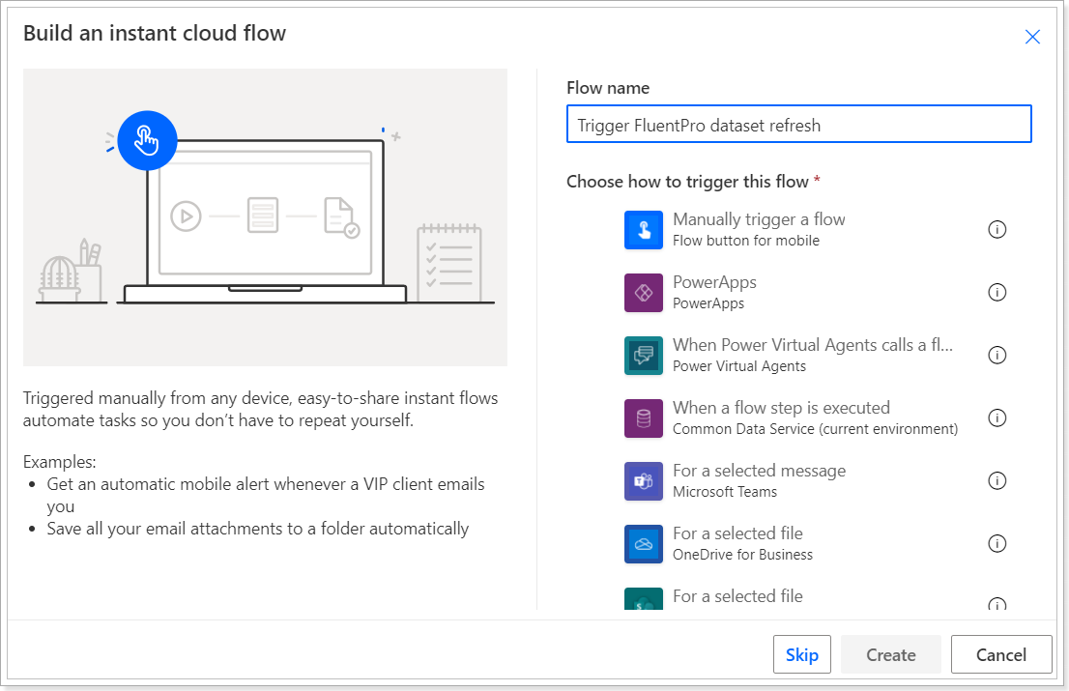The width and height of the screenshot is (1069, 691).
Task: Show info for the selected message trigger
Action: pos(997,480)
